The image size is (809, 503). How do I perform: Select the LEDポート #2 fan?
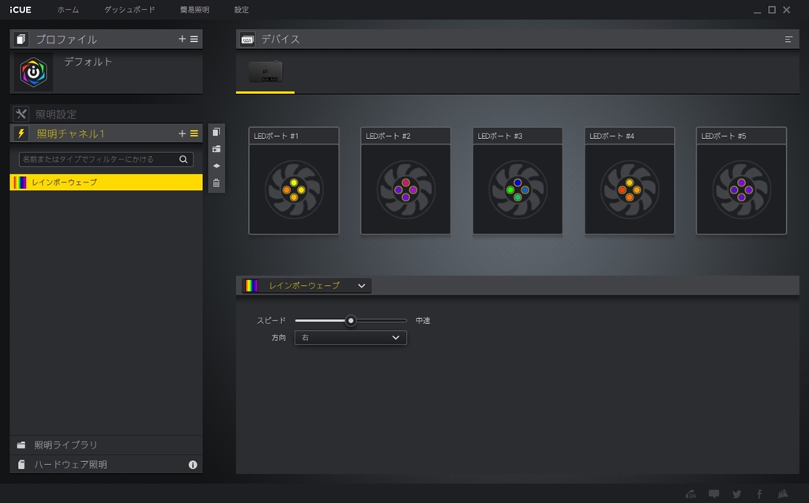(405, 190)
